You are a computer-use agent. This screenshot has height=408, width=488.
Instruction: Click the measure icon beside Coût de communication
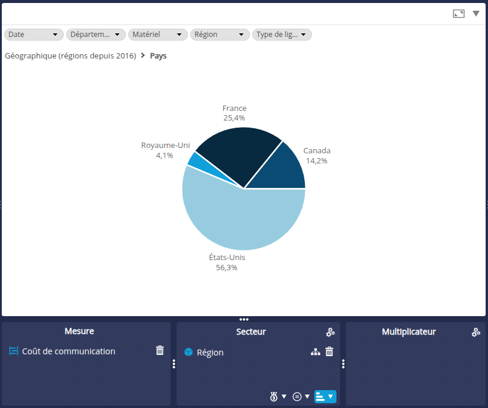click(14, 351)
